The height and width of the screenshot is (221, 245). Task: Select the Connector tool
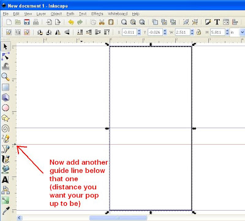tap(6, 190)
